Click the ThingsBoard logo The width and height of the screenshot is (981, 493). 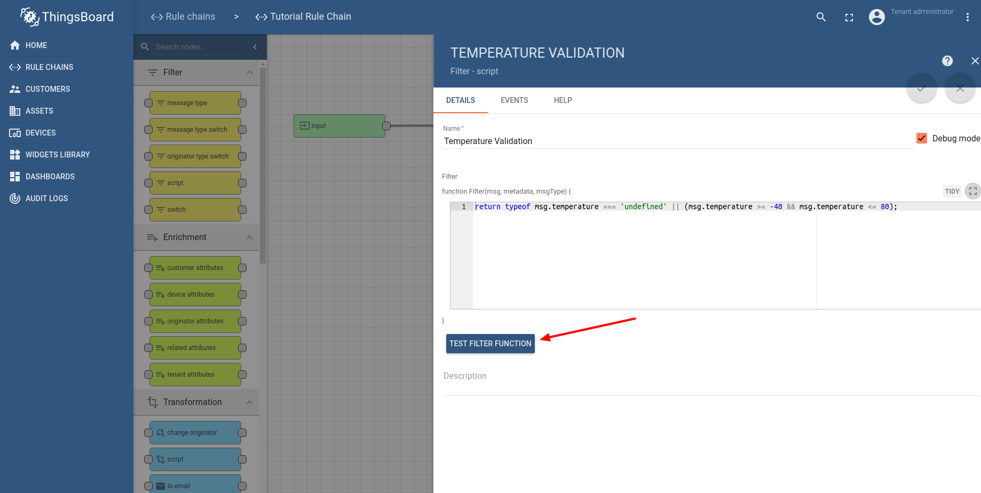point(67,17)
